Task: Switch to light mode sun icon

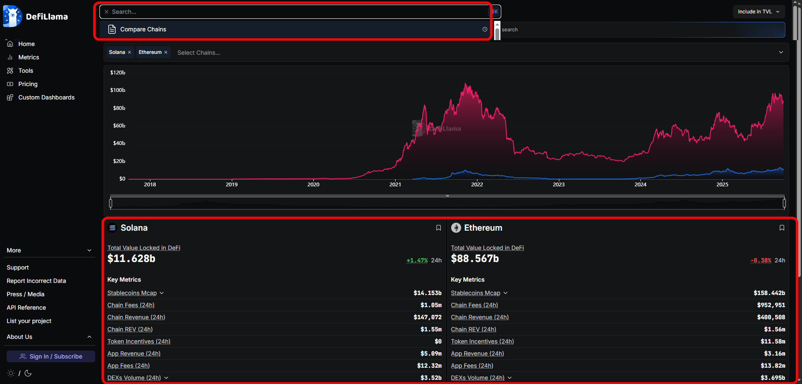Action: click(11, 373)
